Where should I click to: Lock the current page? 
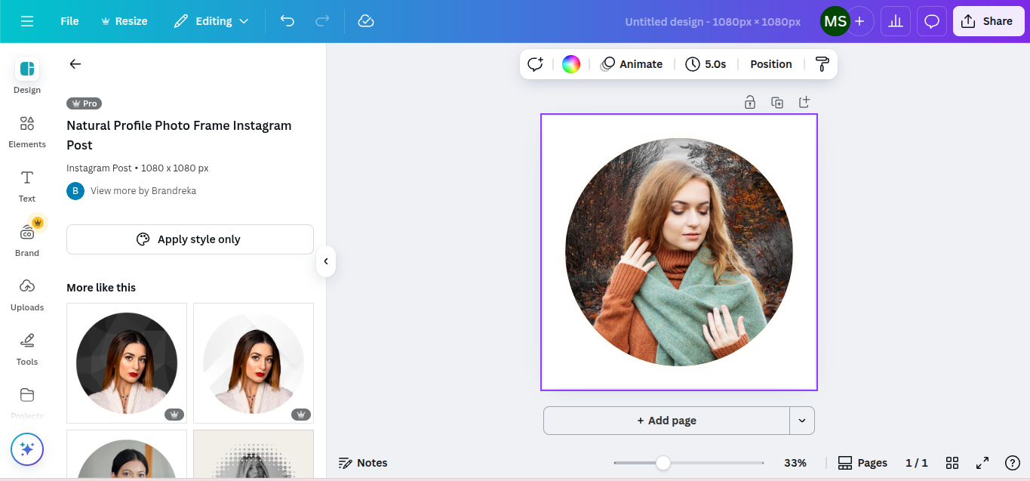click(750, 101)
